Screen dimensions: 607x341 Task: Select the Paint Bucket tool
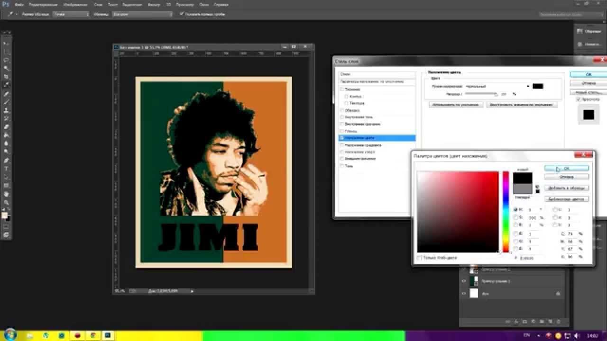pyautogui.click(x=6, y=135)
